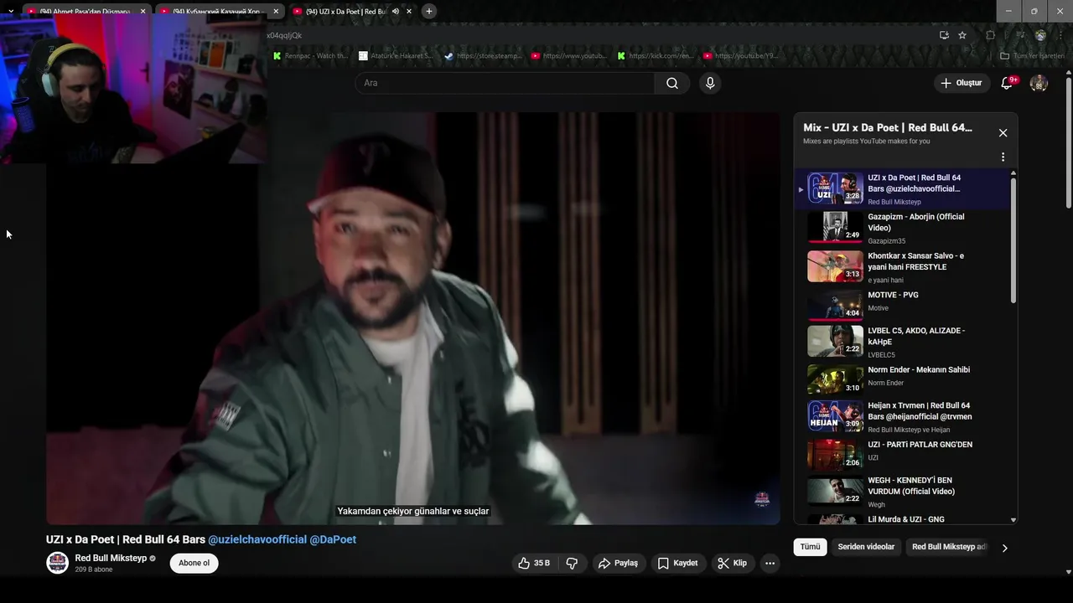The width and height of the screenshot is (1073, 603).
Task: Play Gazapizm - Aborjin from playlist
Action: point(902,228)
